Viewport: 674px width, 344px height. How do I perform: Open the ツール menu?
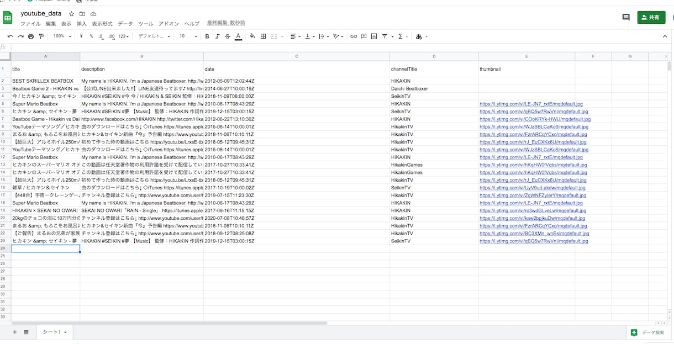tap(146, 24)
